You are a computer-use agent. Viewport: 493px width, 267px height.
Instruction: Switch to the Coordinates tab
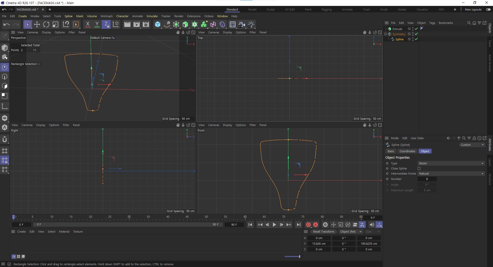click(407, 151)
